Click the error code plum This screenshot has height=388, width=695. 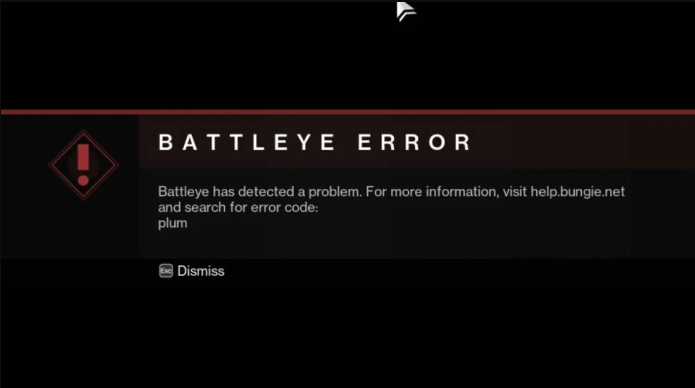(173, 223)
